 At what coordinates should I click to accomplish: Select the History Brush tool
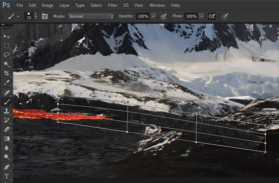7,120
